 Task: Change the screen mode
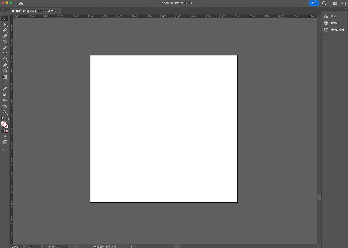click(5, 142)
